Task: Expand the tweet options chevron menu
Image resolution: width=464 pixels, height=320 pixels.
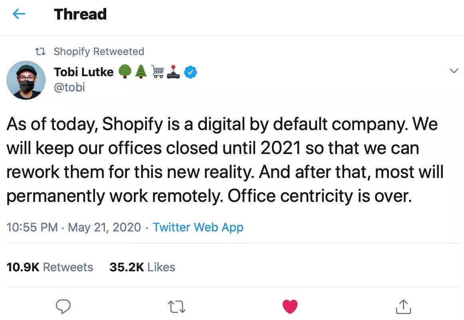Action: [454, 71]
